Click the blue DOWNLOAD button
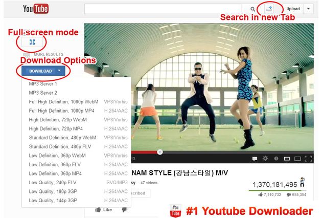The image size is (322, 218). pos(40,71)
